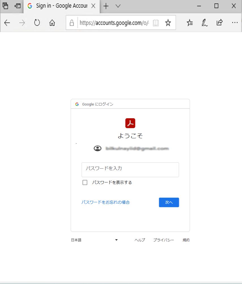The image size is (242, 284).
Task: Open the パスワードをお忘れの場合 link
Action: coord(106,202)
